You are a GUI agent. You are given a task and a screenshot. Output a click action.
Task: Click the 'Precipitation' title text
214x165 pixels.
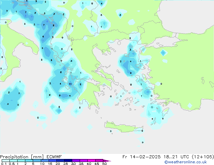14,157
